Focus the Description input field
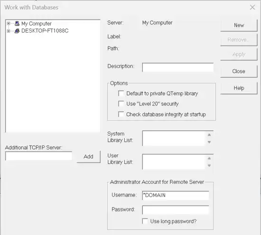 coord(178,67)
